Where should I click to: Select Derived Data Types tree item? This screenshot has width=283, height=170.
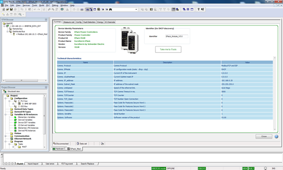24,109
